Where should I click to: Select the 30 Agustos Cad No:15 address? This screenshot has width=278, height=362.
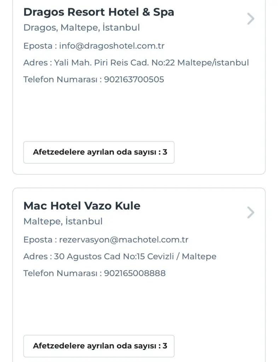click(135, 256)
